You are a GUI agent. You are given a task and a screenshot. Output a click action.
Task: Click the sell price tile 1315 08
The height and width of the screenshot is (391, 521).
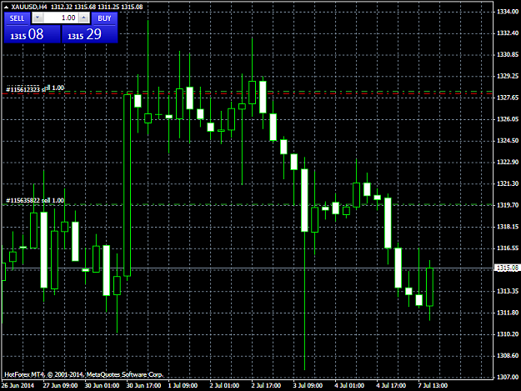pyautogui.click(x=33, y=34)
